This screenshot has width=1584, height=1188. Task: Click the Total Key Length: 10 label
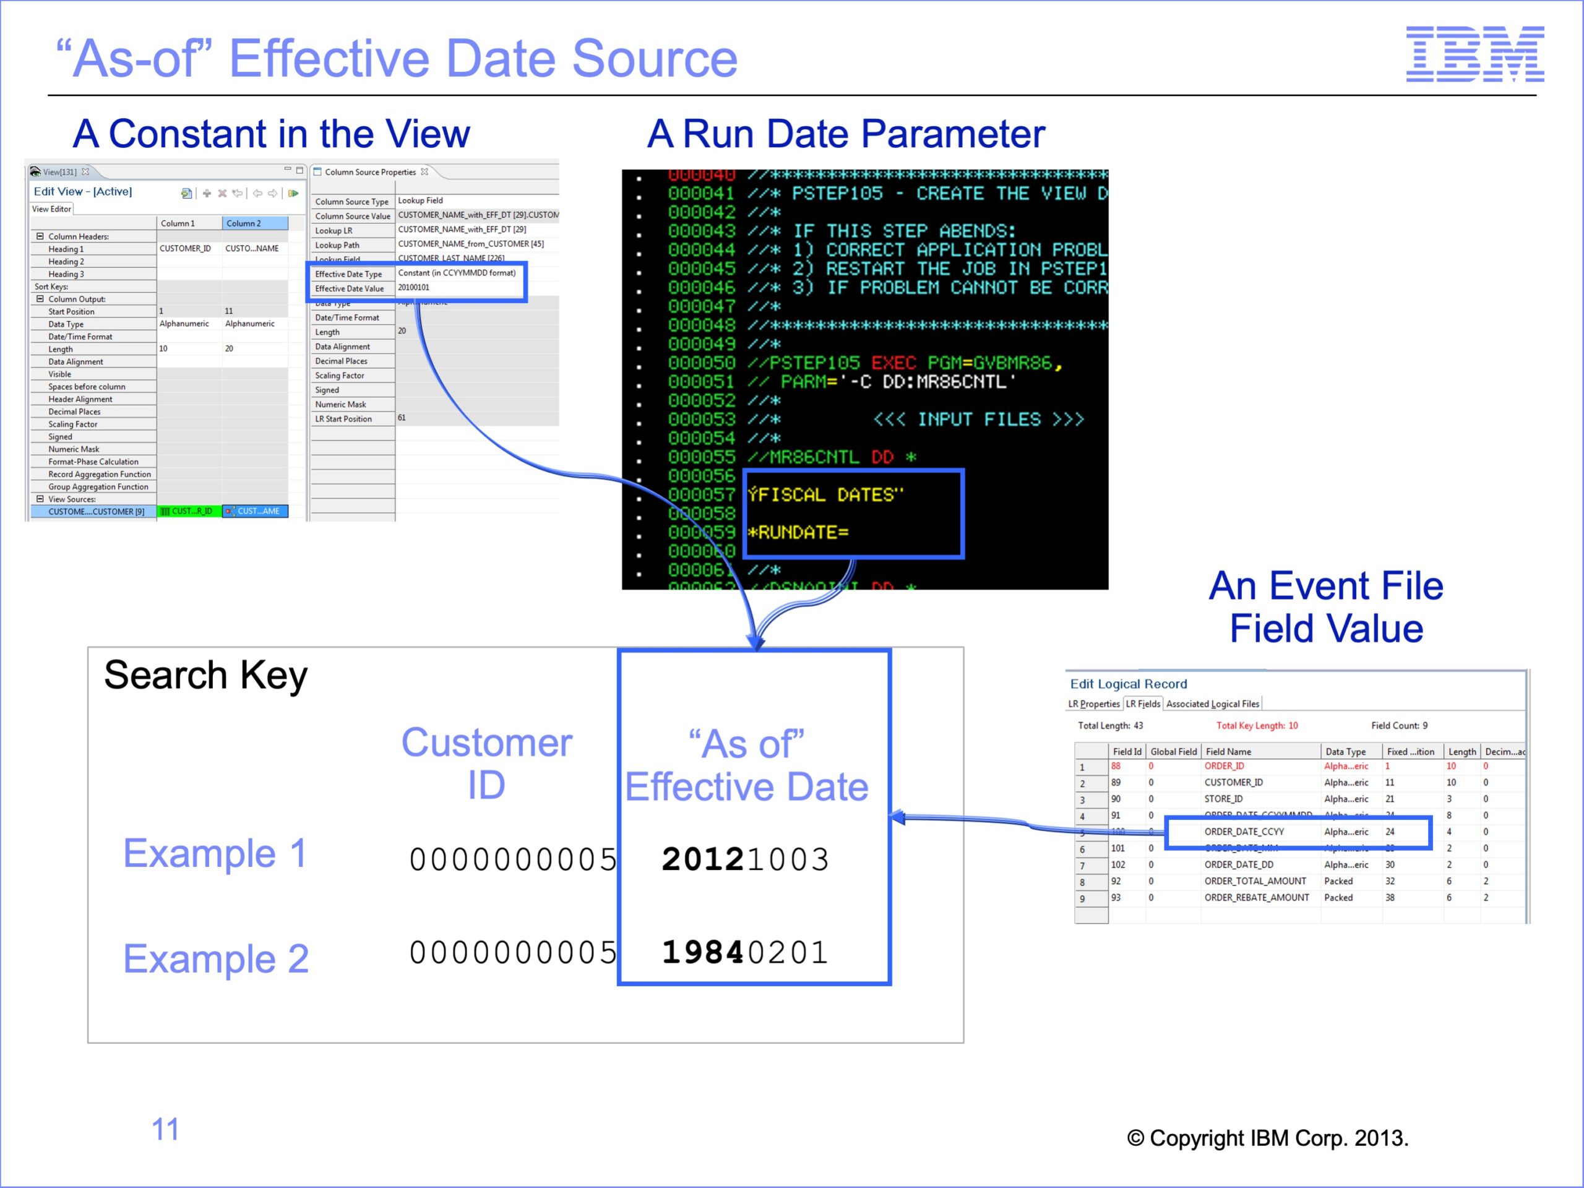(x=1257, y=725)
